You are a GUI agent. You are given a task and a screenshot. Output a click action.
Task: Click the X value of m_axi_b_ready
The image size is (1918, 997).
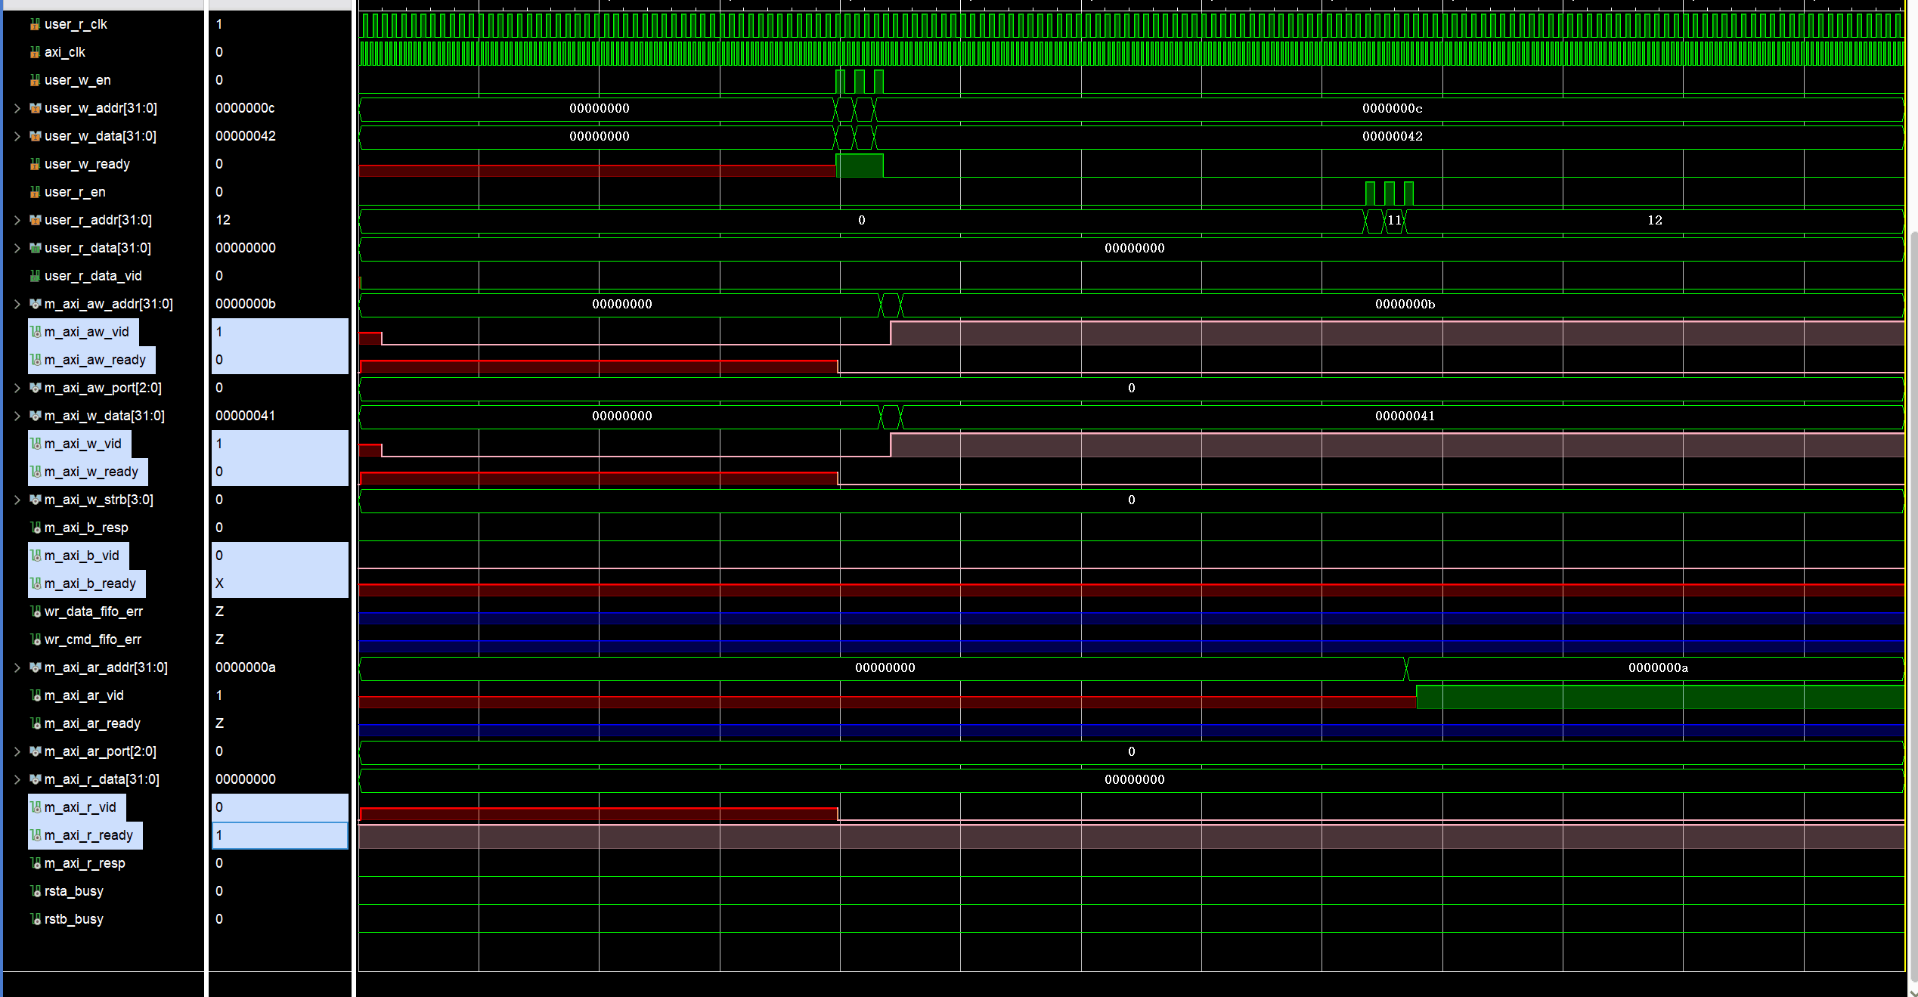coord(219,584)
